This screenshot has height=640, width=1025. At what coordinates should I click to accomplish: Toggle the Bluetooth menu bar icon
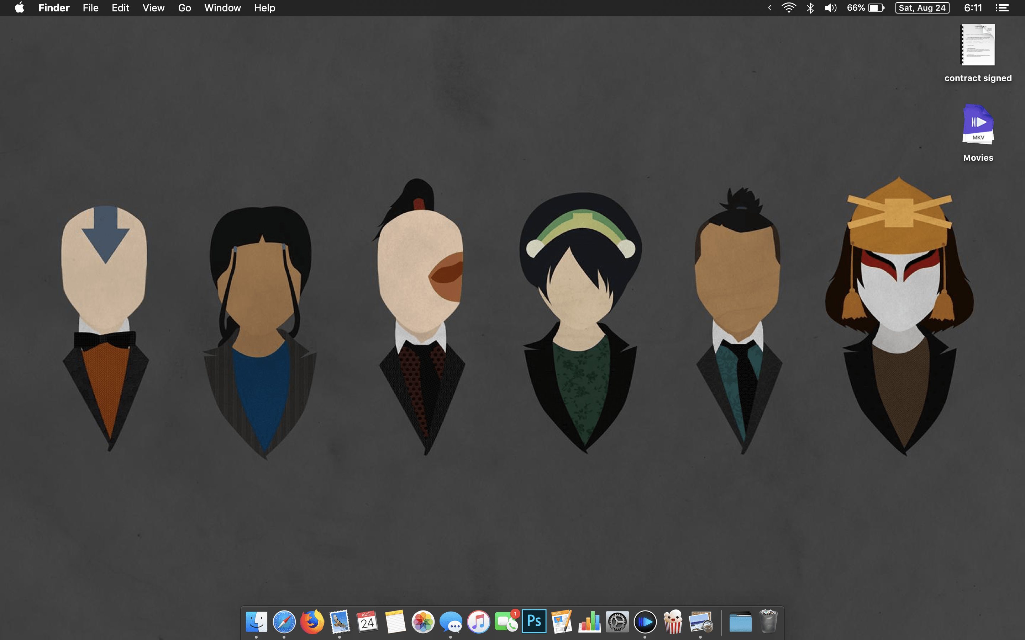point(810,8)
